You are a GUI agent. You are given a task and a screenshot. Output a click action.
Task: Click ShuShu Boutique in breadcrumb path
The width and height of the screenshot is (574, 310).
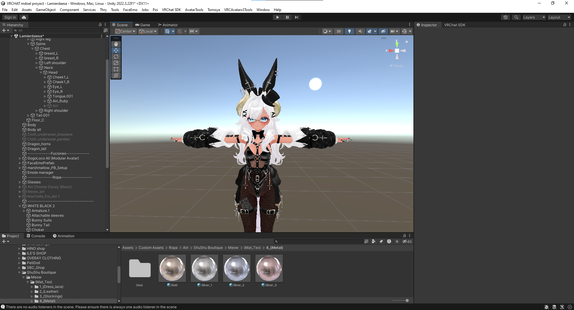(x=208, y=248)
